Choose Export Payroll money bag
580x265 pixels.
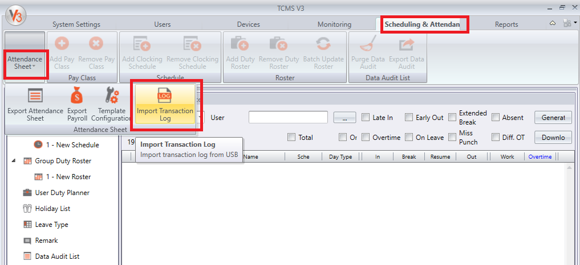(x=77, y=105)
